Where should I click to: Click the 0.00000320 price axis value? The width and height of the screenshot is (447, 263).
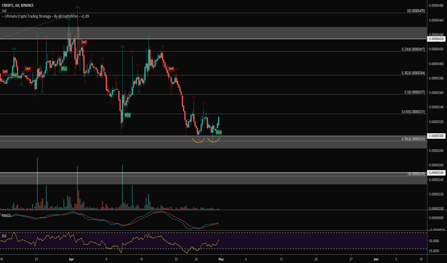tap(436, 121)
